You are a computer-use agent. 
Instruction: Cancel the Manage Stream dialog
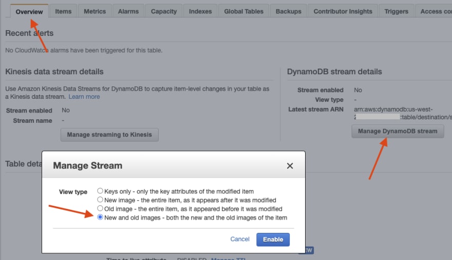[240, 239]
